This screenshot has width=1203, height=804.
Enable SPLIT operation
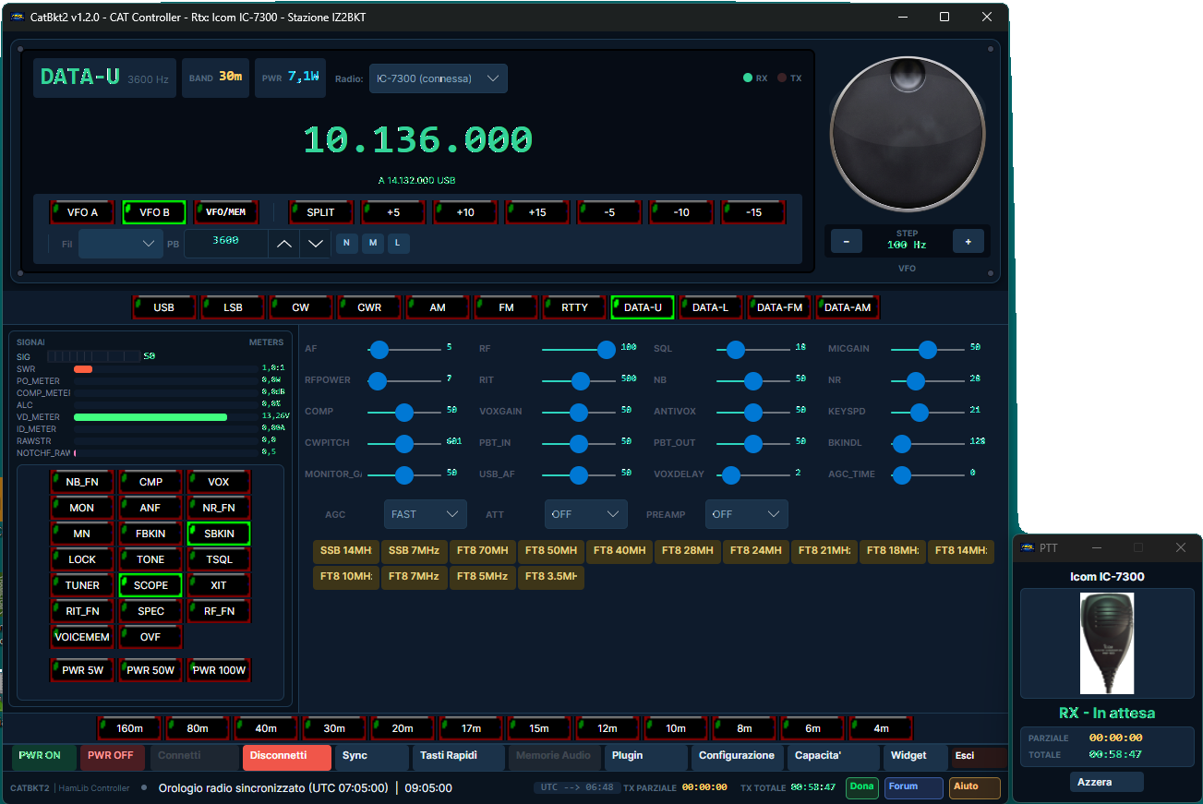click(x=321, y=212)
